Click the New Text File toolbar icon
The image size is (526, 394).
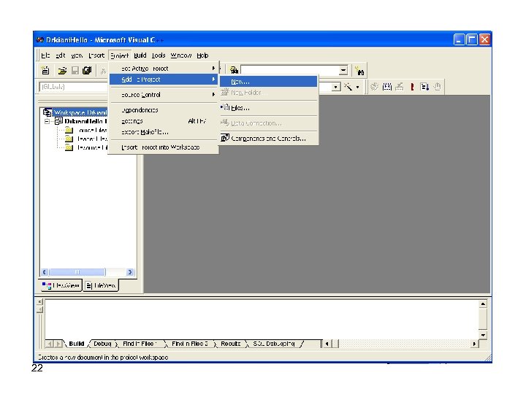coord(45,71)
